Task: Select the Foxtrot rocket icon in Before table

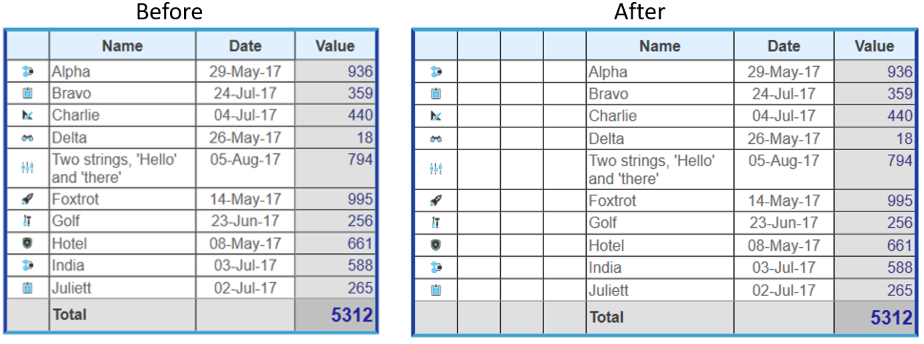Action: 27,199
